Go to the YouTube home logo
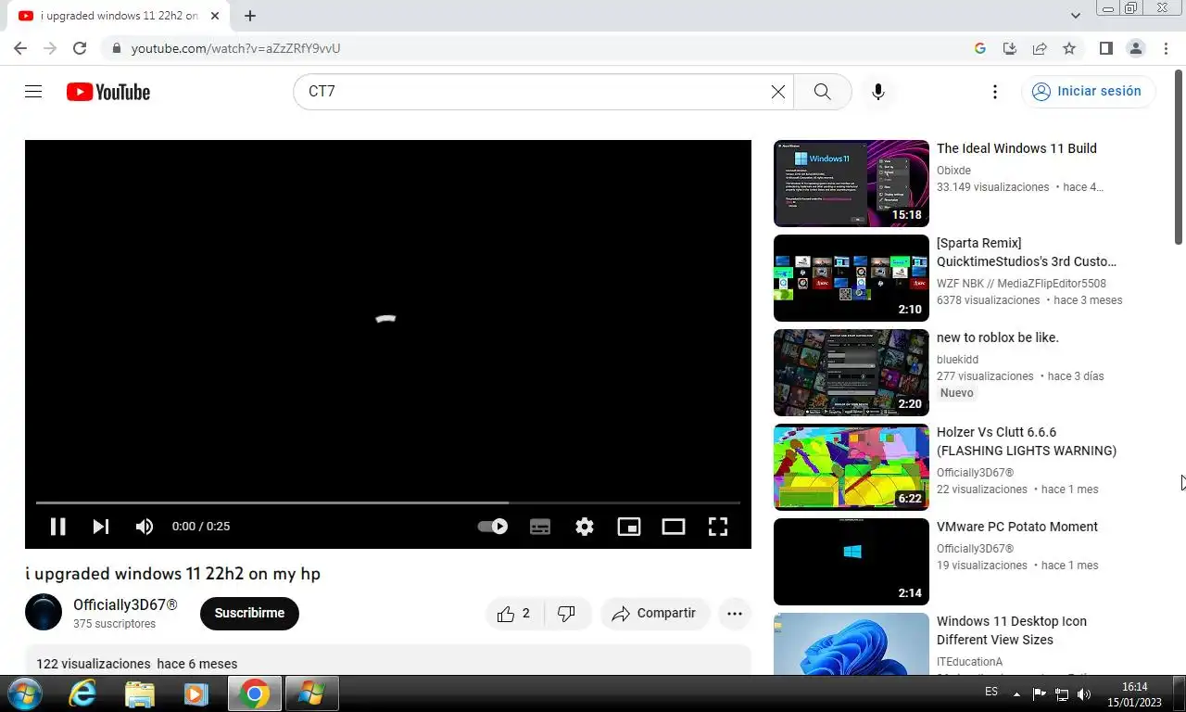 click(x=107, y=92)
